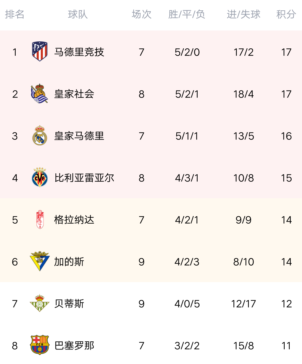Click the Villarreal club crest

pyautogui.click(x=40, y=178)
